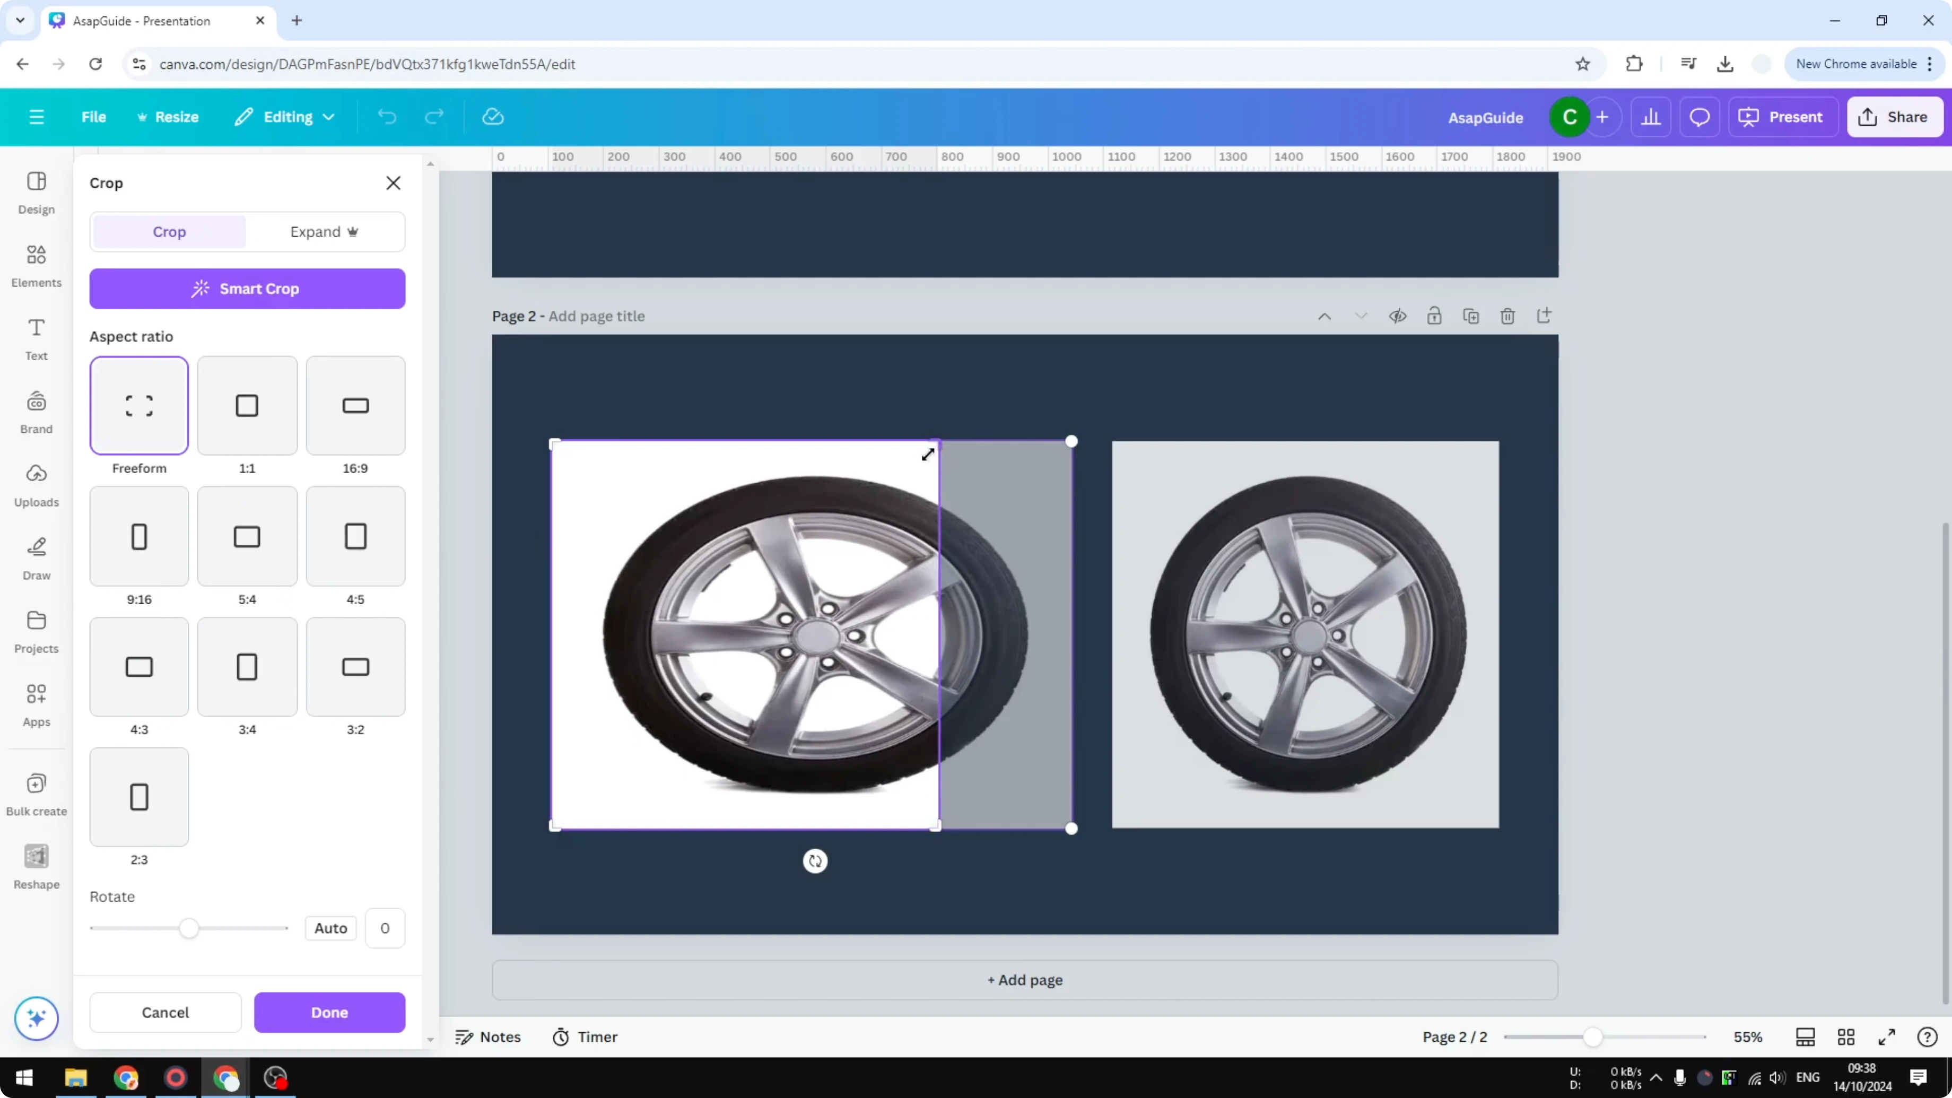
Task: Select the 9:16 aspect ratio
Action: [138, 536]
